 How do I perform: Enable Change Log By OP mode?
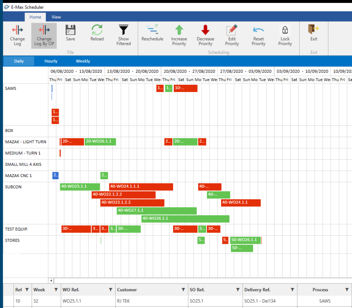point(44,35)
